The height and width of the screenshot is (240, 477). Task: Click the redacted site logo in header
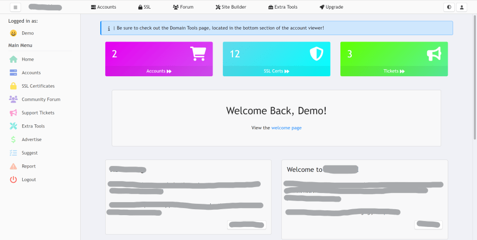tap(46, 7)
